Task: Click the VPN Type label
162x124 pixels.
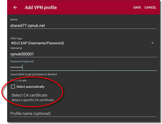Action: [x=16, y=39]
